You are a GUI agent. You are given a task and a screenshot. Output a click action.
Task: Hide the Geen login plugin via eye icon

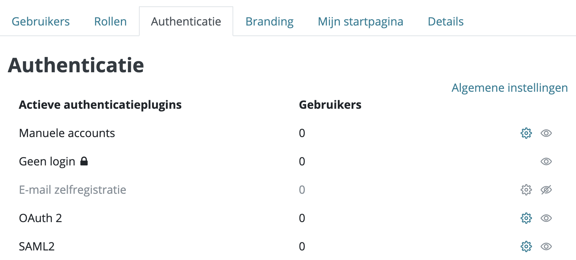pyautogui.click(x=546, y=162)
